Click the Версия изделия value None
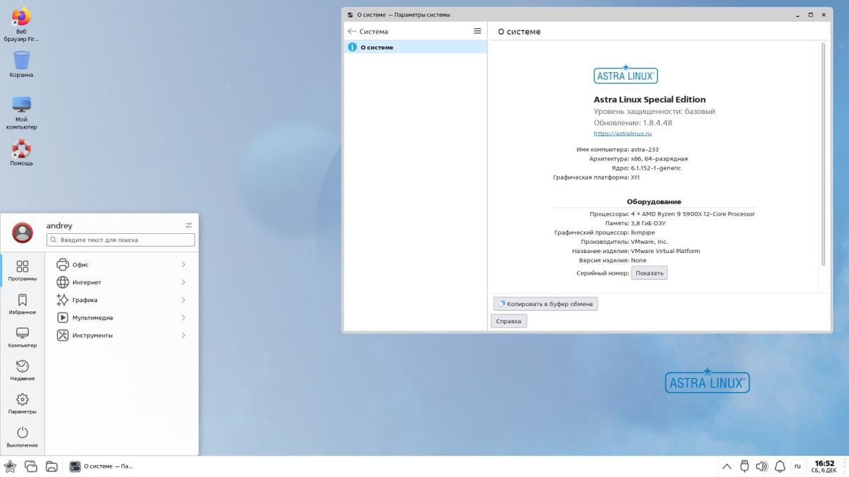Screen dimensions: 849x477 tap(638, 260)
